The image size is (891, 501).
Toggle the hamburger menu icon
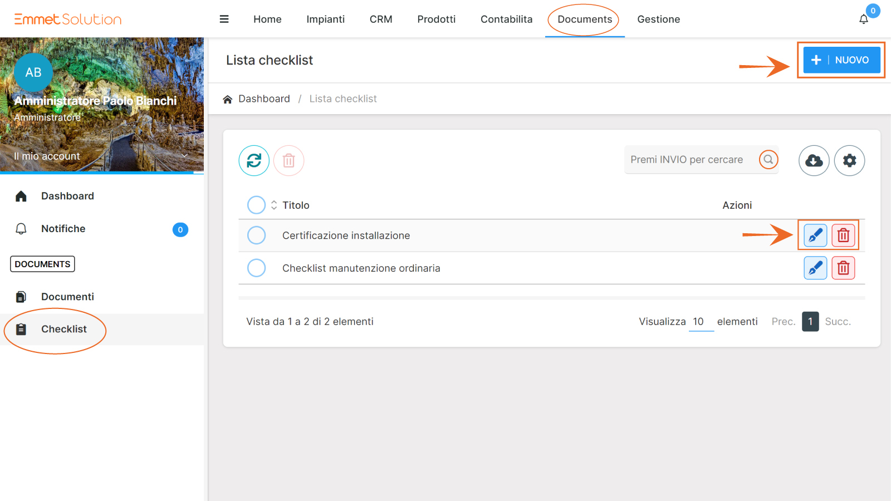[224, 19]
